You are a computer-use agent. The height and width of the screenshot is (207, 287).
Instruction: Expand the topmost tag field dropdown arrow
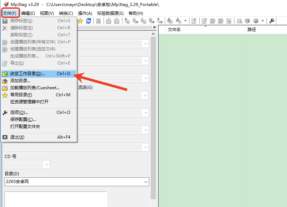coord(146,44)
